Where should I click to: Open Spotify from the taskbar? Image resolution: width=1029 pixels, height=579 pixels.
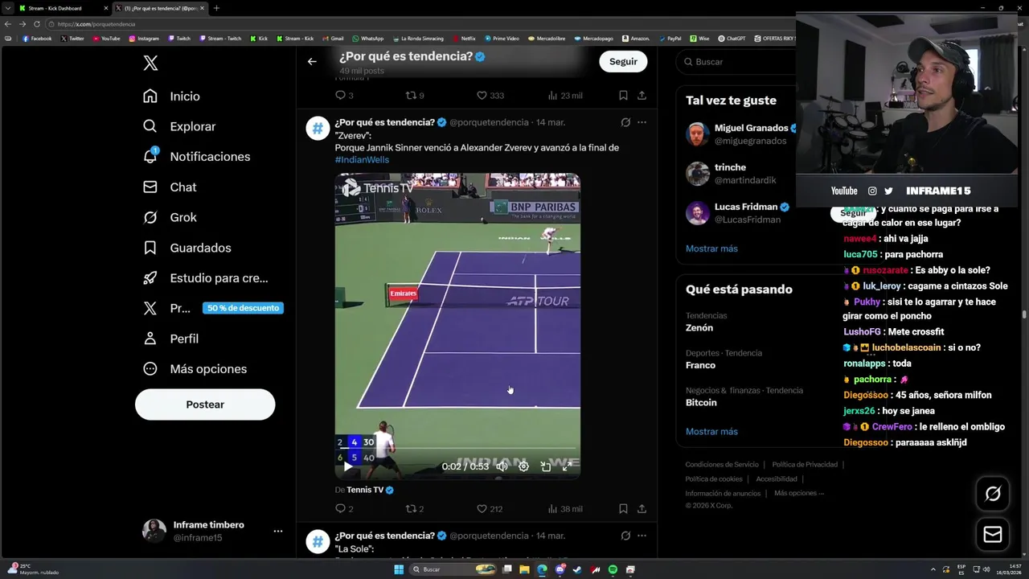click(613, 569)
